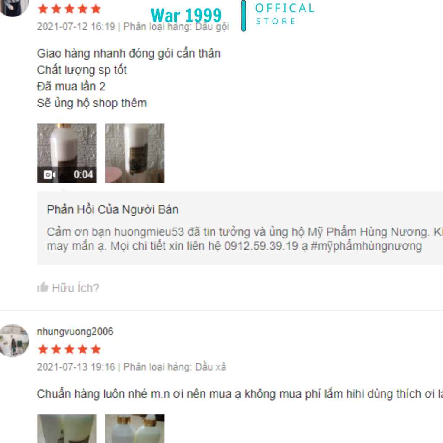
Task: Click Phân loại hàng: Dầu xả label
Action: pos(175,367)
